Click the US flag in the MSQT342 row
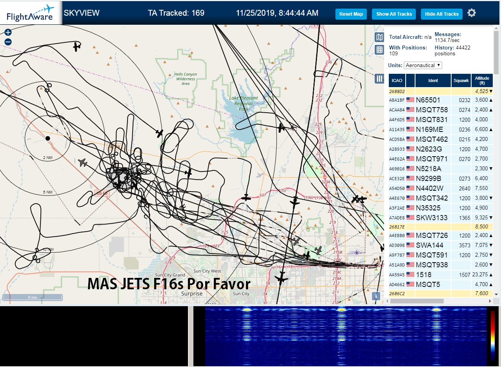The height and width of the screenshot is (367, 501). point(410,198)
